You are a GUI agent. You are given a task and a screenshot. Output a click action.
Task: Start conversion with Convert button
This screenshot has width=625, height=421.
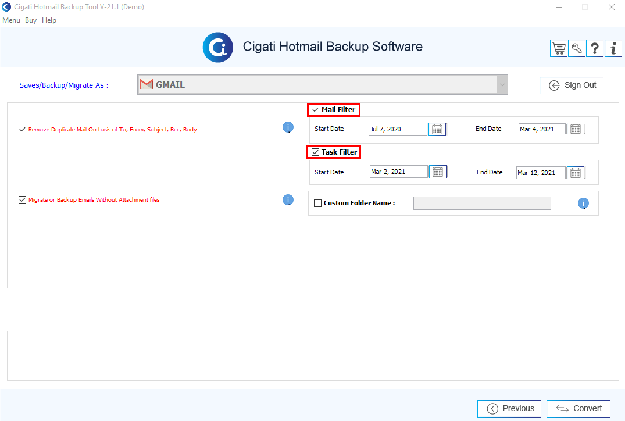click(x=578, y=409)
